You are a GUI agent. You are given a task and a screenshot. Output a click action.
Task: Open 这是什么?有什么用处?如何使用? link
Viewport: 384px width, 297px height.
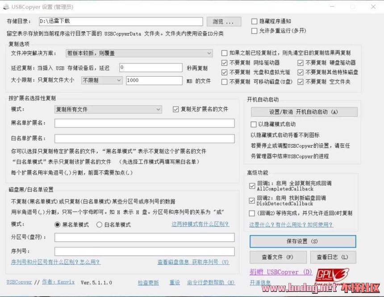click(x=291, y=225)
